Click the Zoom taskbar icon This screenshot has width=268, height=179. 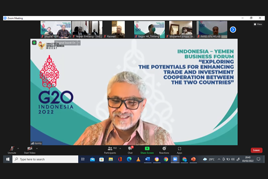point(175,159)
